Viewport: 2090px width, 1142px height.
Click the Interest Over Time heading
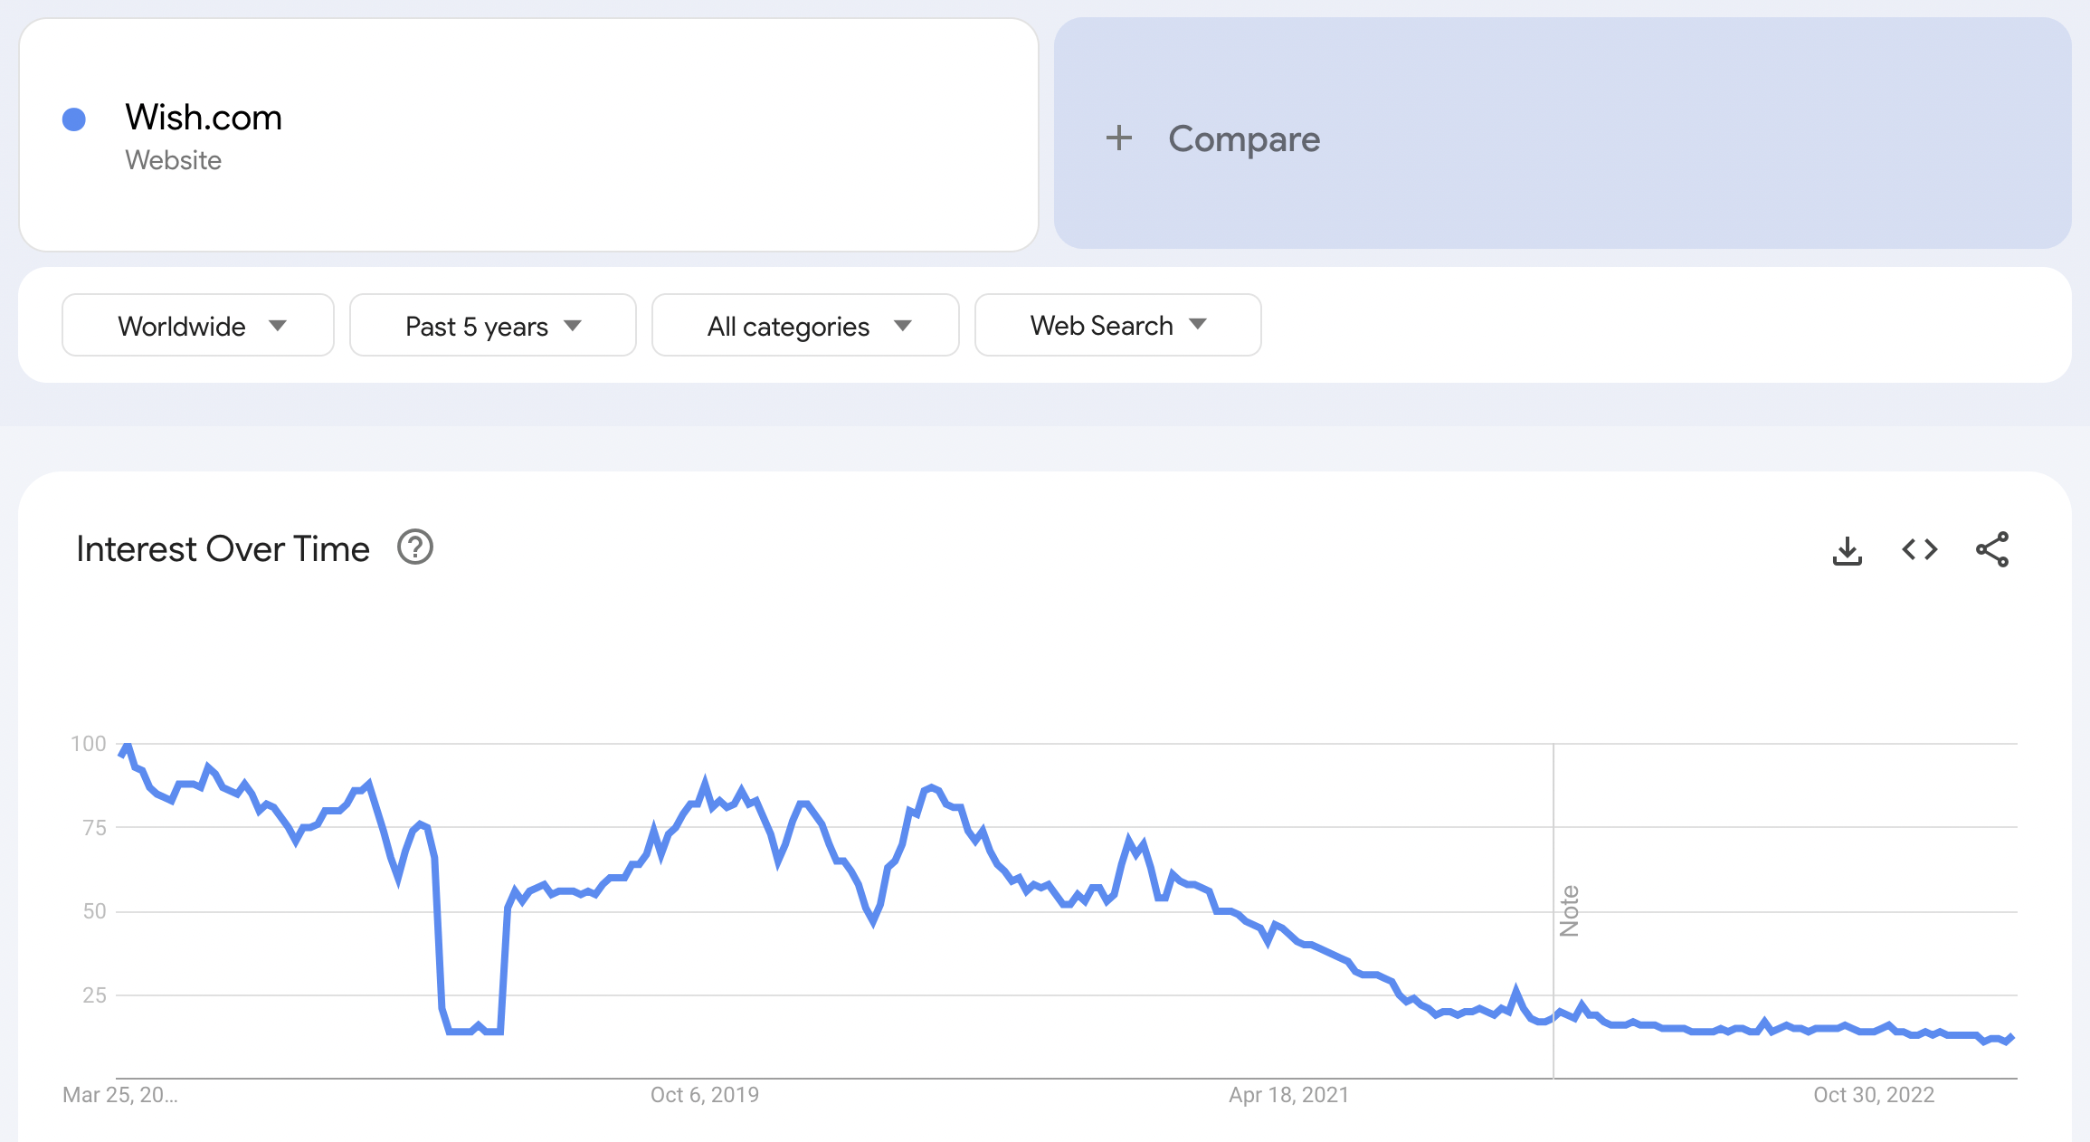(x=223, y=547)
